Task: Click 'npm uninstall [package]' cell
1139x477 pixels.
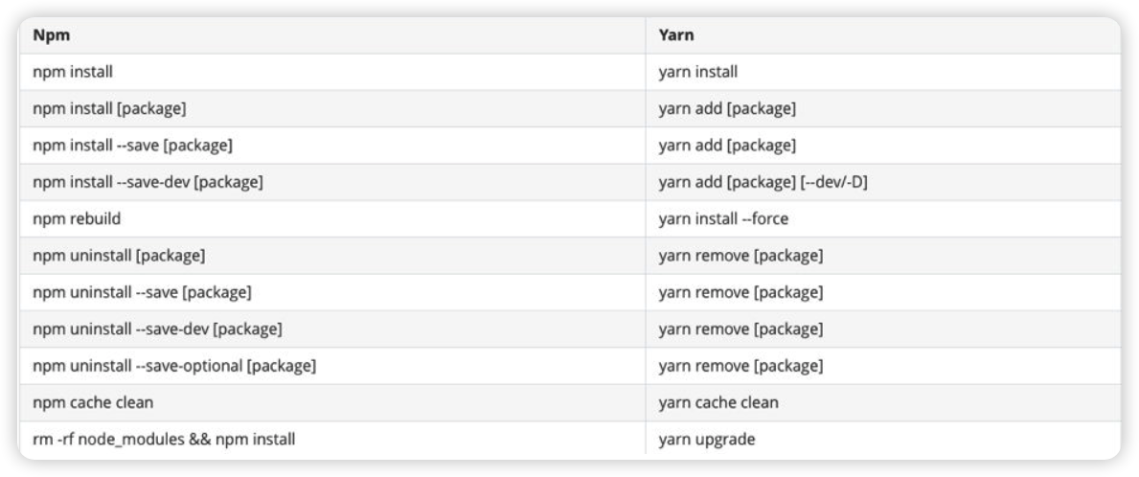Action: click(332, 256)
